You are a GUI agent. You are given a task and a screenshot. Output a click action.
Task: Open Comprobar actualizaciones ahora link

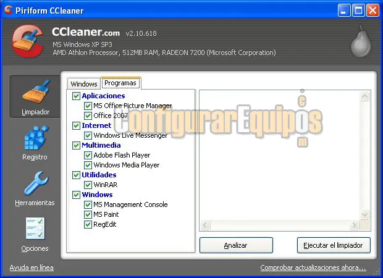(x=313, y=267)
